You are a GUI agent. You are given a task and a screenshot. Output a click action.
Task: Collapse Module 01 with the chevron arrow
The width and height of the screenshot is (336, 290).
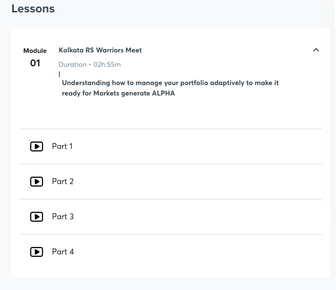tap(316, 50)
